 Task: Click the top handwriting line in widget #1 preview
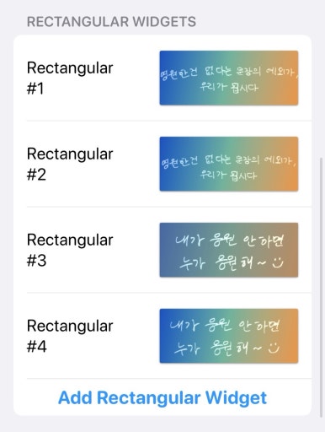coord(229,73)
